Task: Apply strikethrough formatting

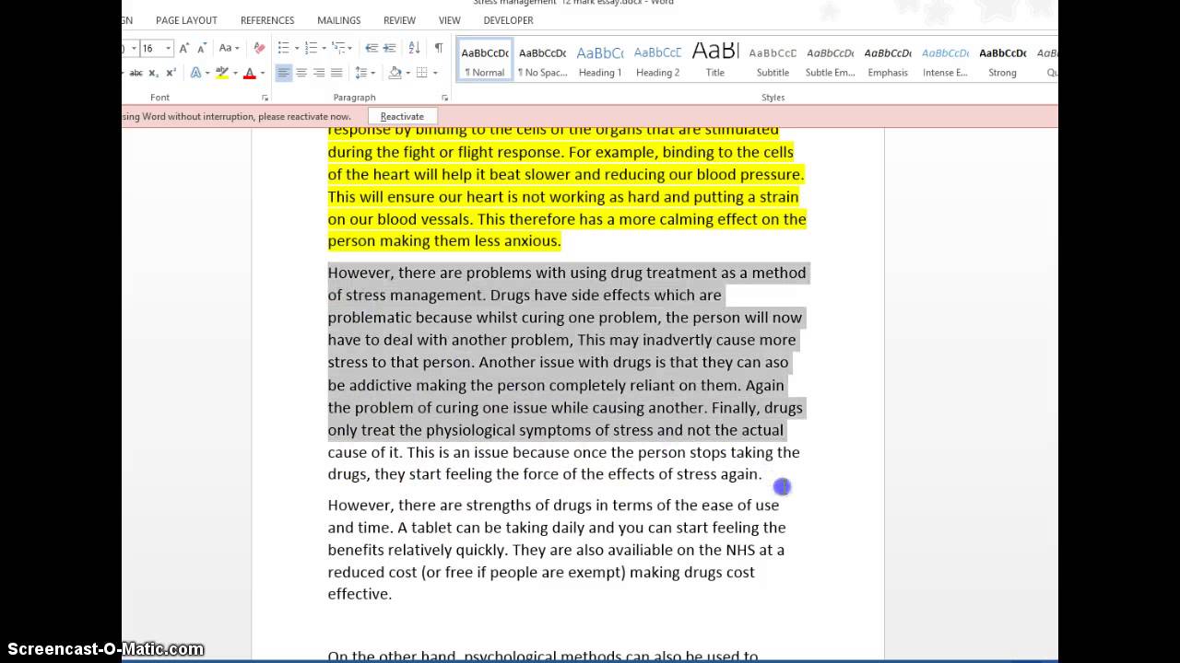Action: click(136, 73)
